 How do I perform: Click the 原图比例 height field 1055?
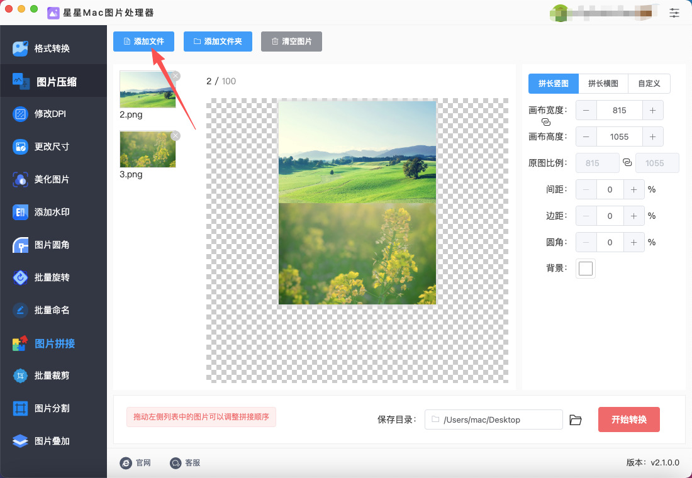click(657, 163)
